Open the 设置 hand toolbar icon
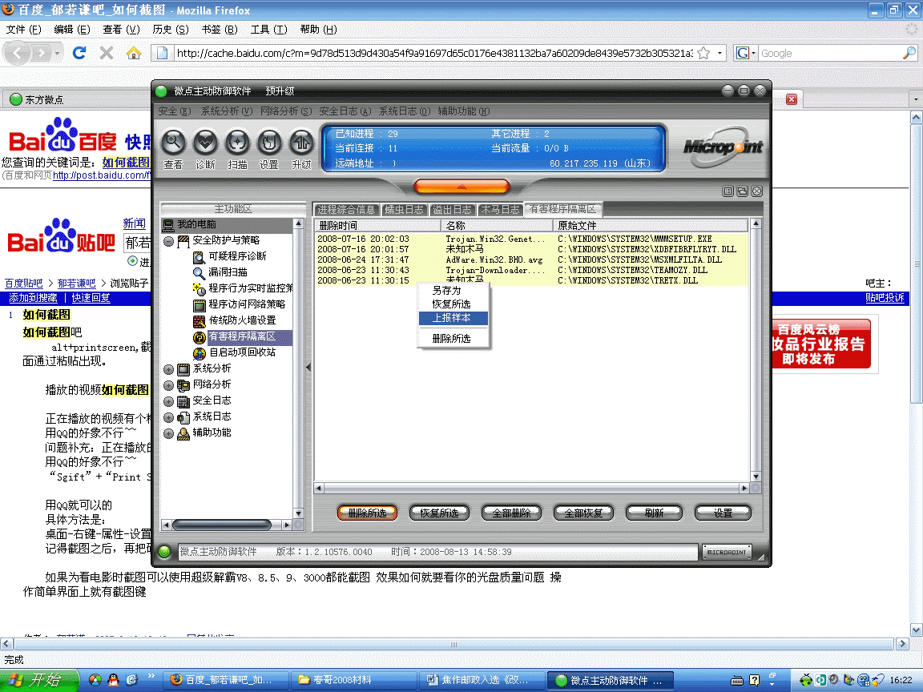This screenshot has height=692, width=923. pyautogui.click(x=269, y=143)
